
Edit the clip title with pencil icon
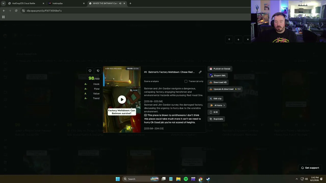200,72
